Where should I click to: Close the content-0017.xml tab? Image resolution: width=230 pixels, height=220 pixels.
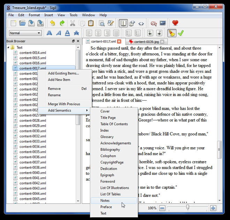[x=119, y=42]
